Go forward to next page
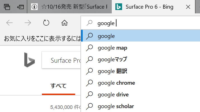This screenshot has width=200, height=112. 28,23
